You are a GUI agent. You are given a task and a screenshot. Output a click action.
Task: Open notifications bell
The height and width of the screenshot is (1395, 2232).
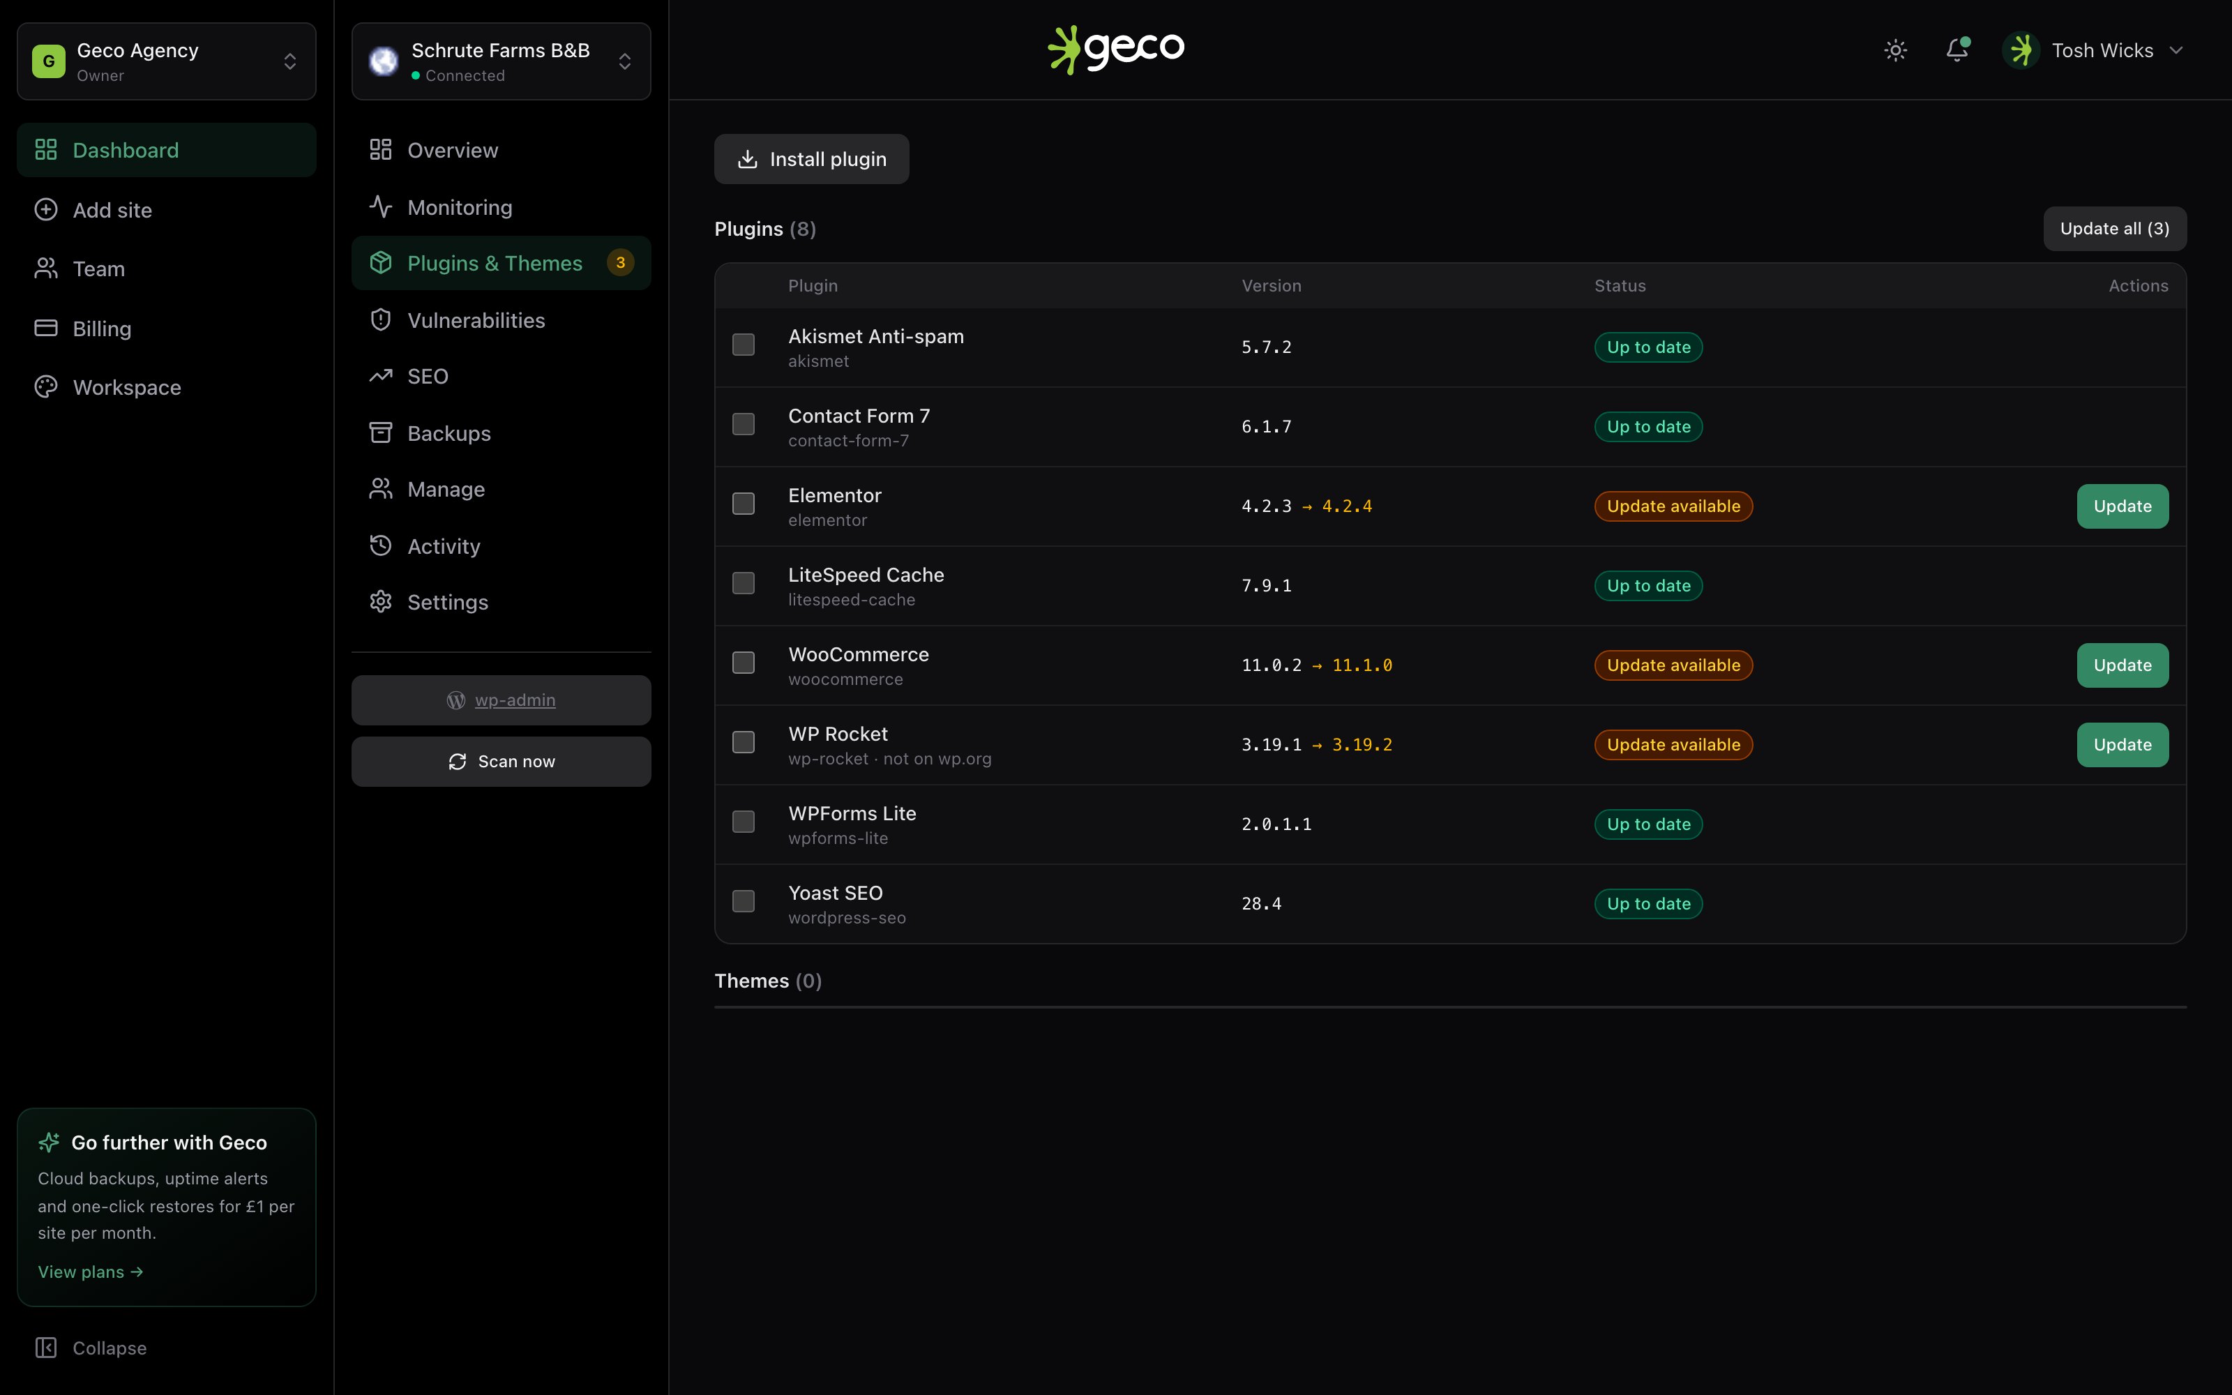click(1957, 50)
